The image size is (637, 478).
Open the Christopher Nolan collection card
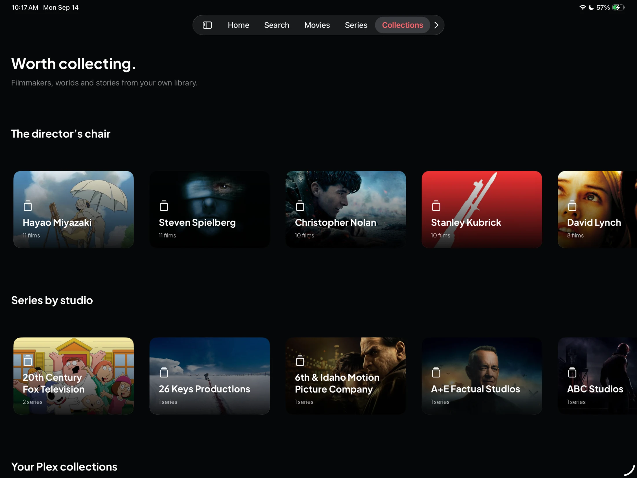346,209
